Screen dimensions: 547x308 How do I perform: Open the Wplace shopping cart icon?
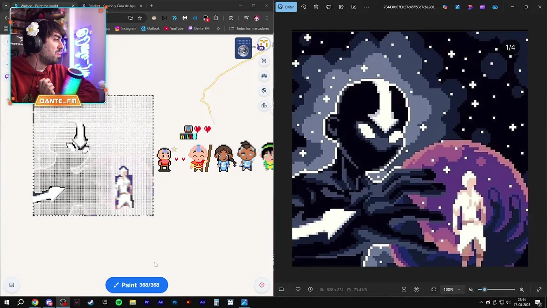pos(264,61)
